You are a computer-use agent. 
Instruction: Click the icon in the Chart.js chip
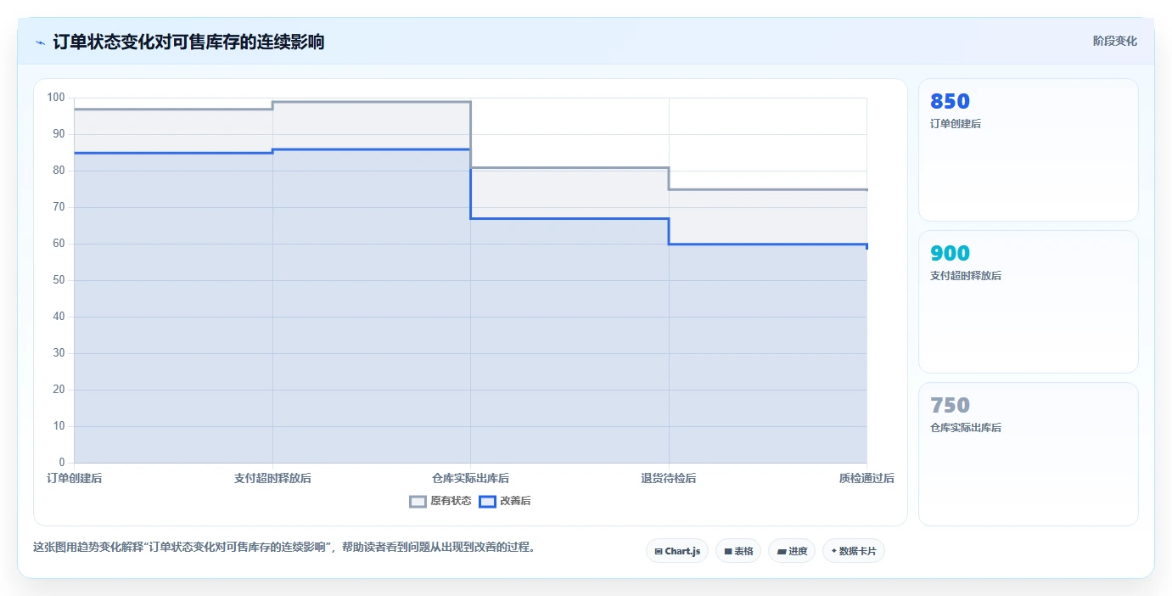tap(659, 552)
